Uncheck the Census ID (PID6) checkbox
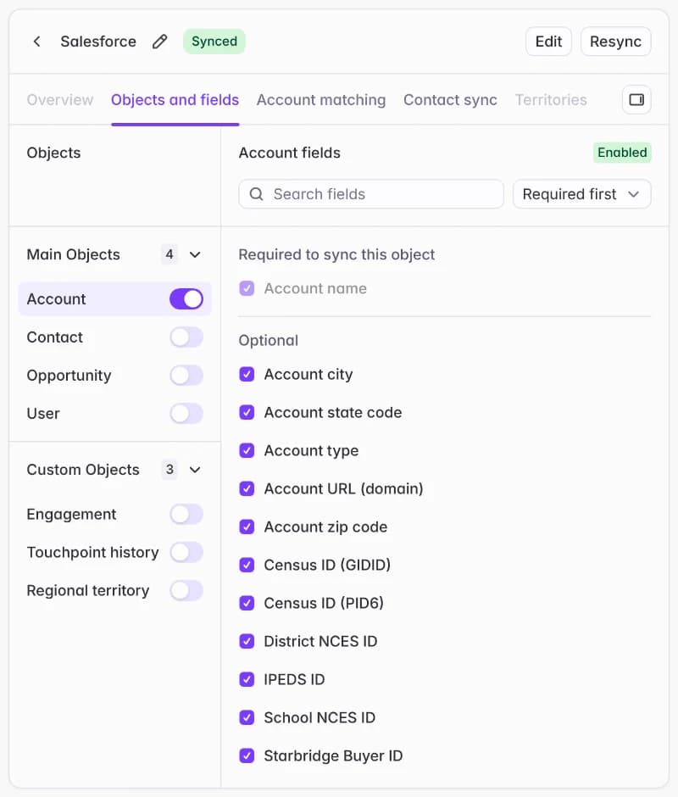This screenshot has width=678, height=797. (x=247, y=603)
